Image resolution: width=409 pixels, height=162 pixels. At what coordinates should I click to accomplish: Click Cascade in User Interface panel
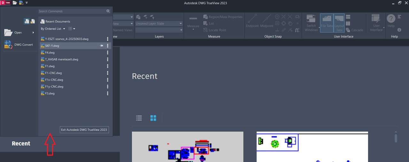point(355,30)
